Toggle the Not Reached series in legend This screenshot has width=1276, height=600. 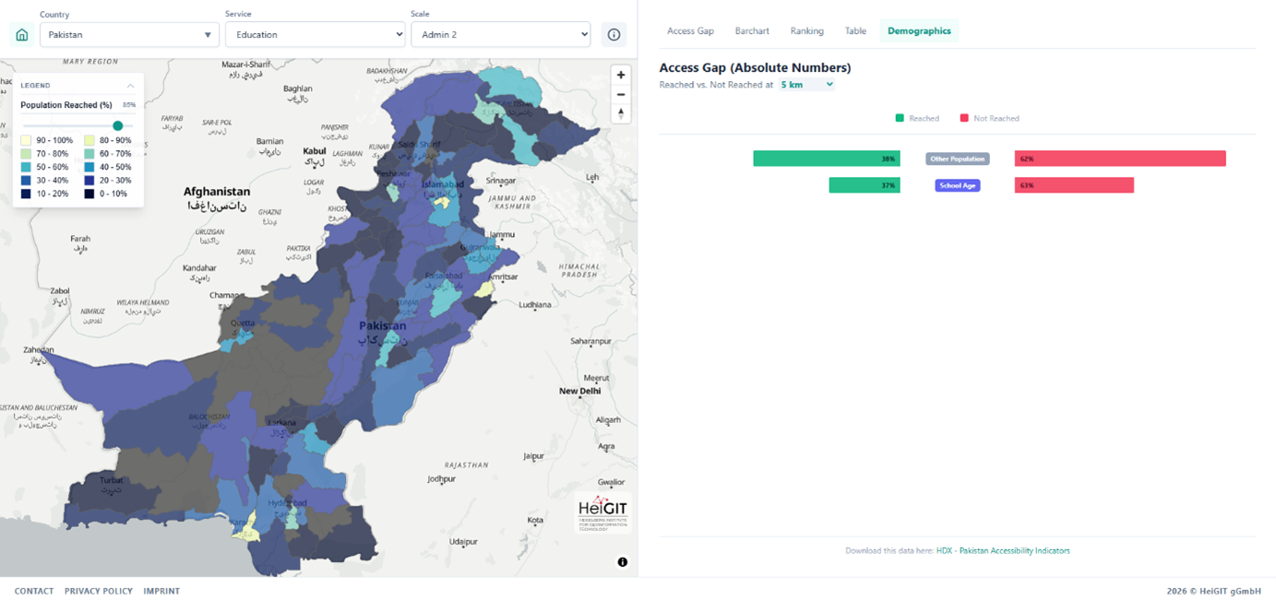coord(989,118)
